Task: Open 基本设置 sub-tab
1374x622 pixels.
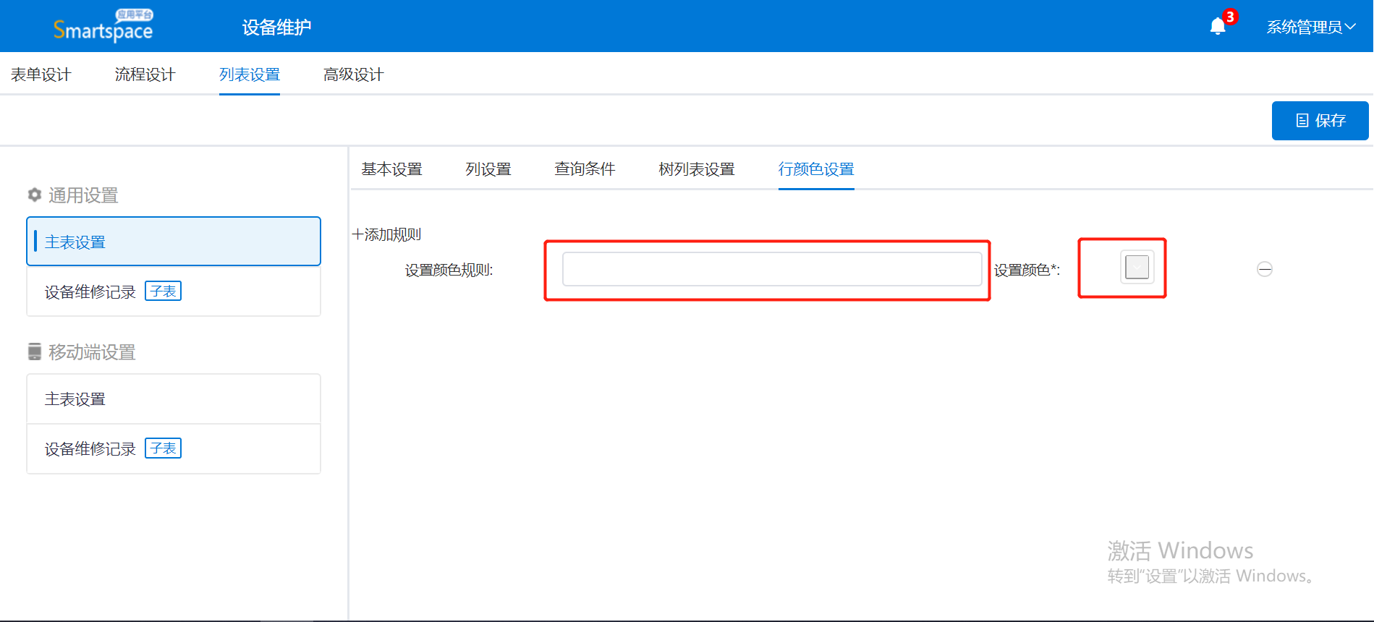Action: coord(391,169)
